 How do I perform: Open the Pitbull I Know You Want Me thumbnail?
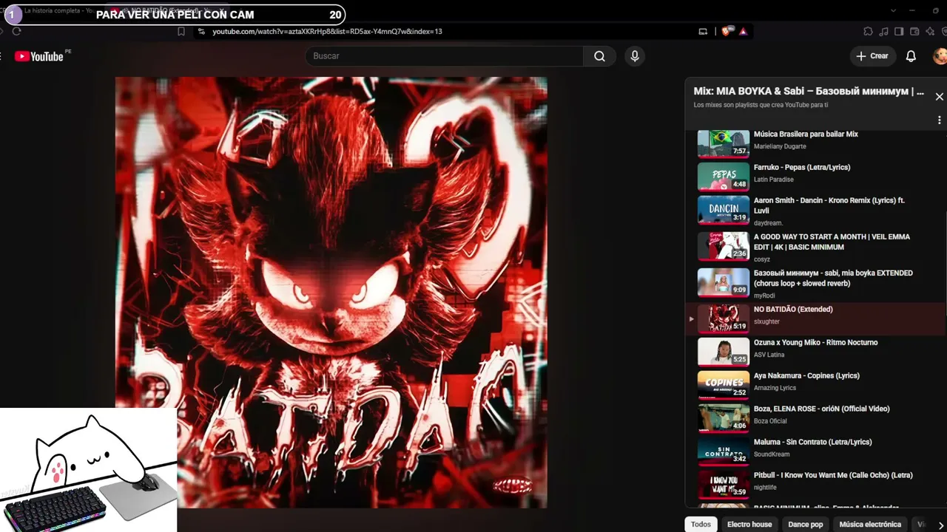pyautogui.click(x=724, y=485)
